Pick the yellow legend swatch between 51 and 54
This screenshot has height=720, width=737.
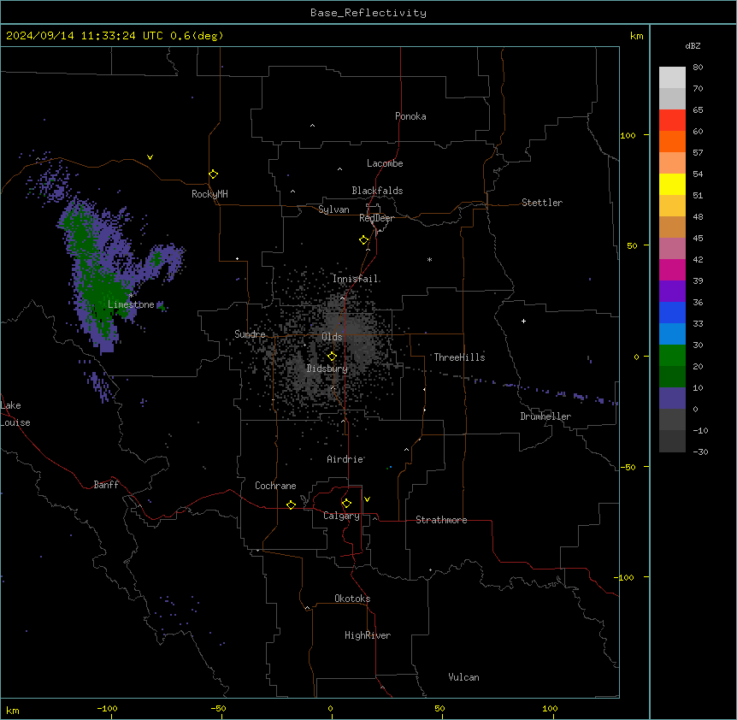672,184
